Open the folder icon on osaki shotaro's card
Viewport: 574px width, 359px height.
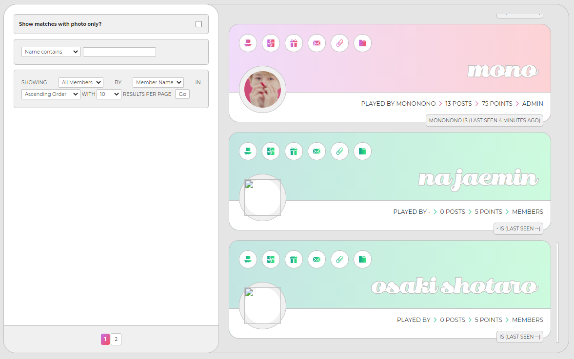tap(362, 260)
